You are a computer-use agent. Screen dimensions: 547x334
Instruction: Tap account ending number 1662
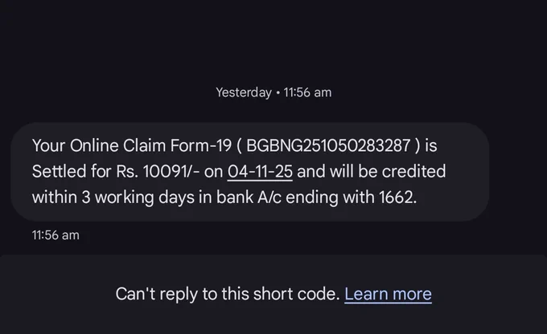[x=396, y=196]
